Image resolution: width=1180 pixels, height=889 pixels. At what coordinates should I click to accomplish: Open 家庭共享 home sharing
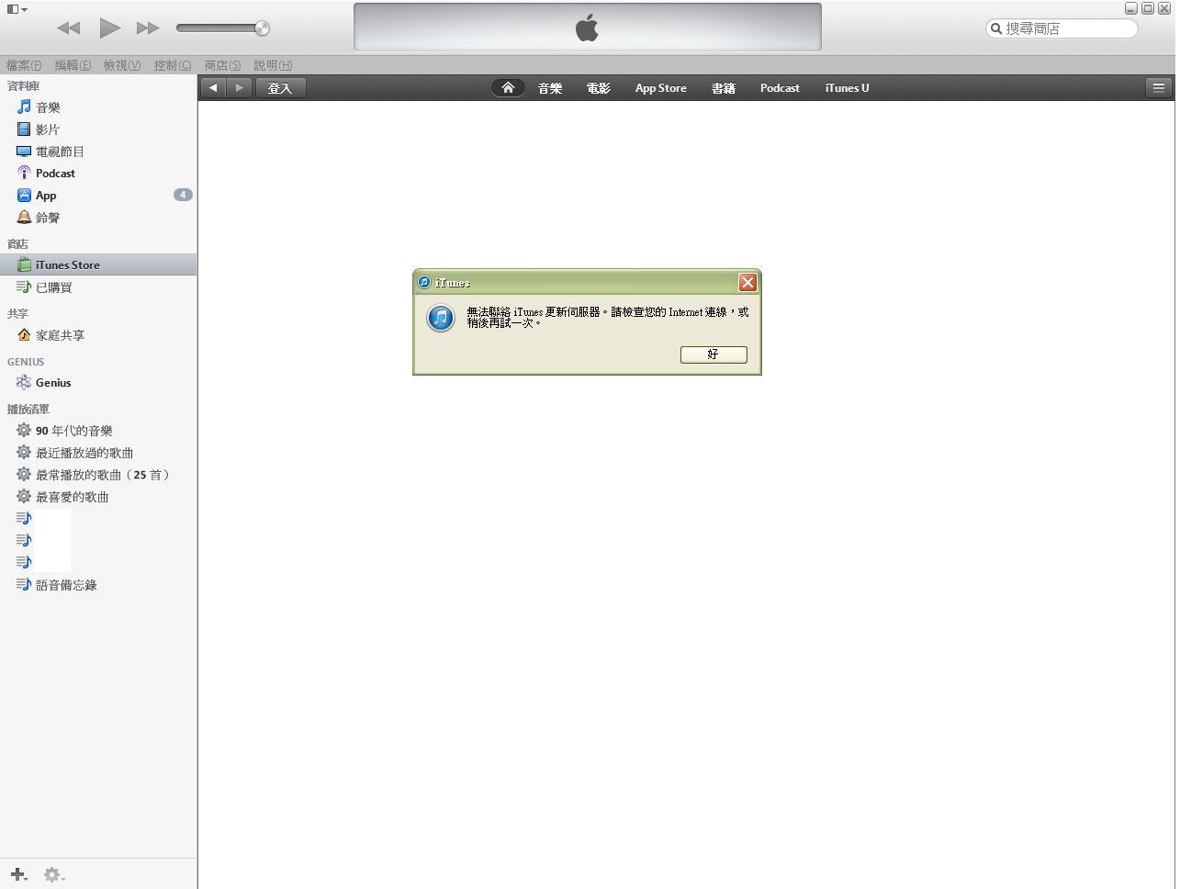[98, 335]
